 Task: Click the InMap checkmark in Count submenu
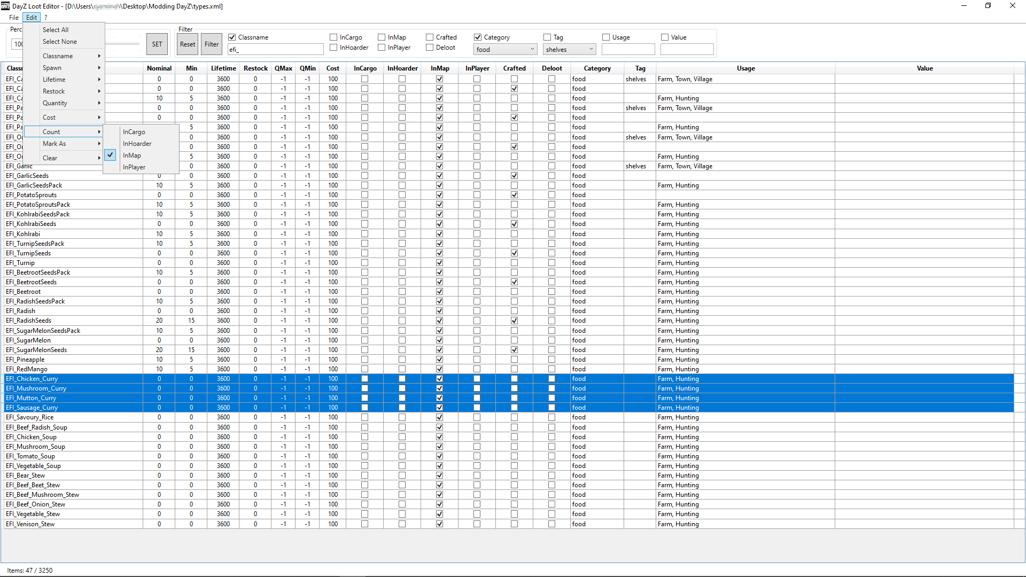click(x=110, y=155)
